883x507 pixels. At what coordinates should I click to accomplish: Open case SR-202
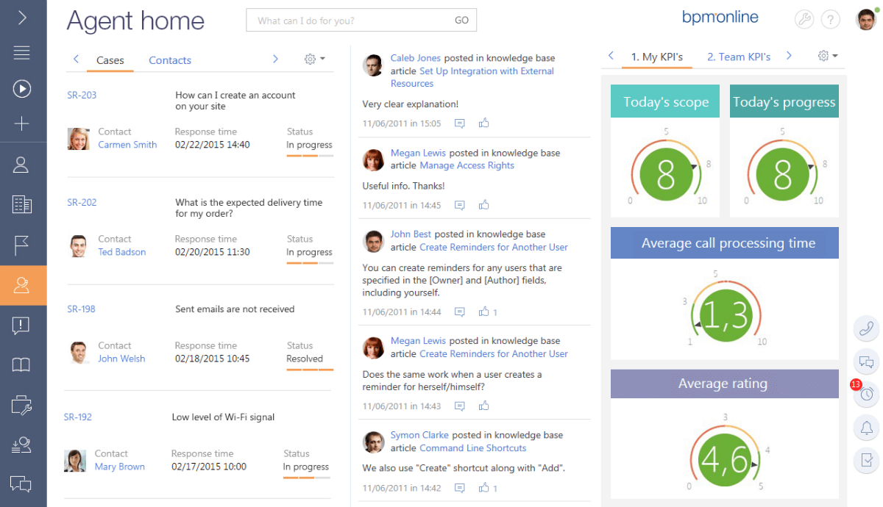point(82,203)
